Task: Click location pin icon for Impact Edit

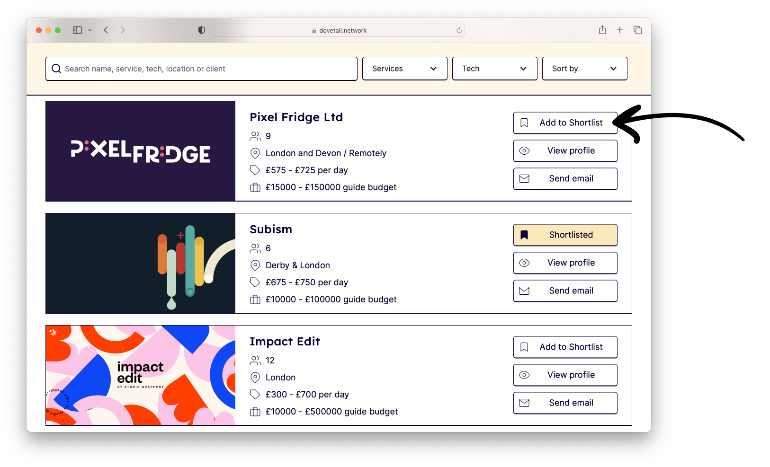Action: point(255,378)
